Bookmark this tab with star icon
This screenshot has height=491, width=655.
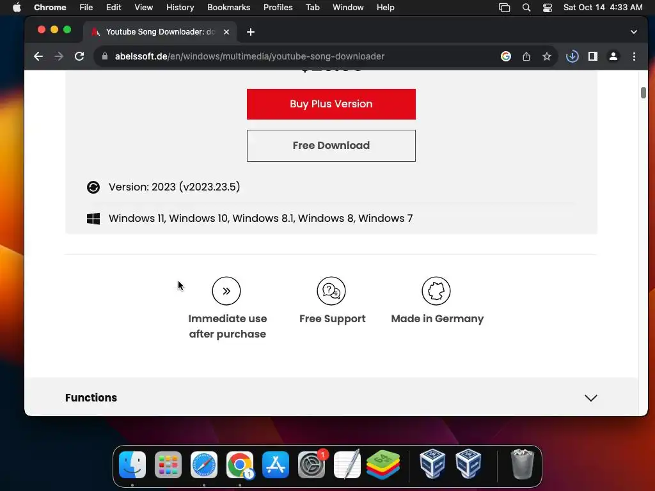(547, 56)
